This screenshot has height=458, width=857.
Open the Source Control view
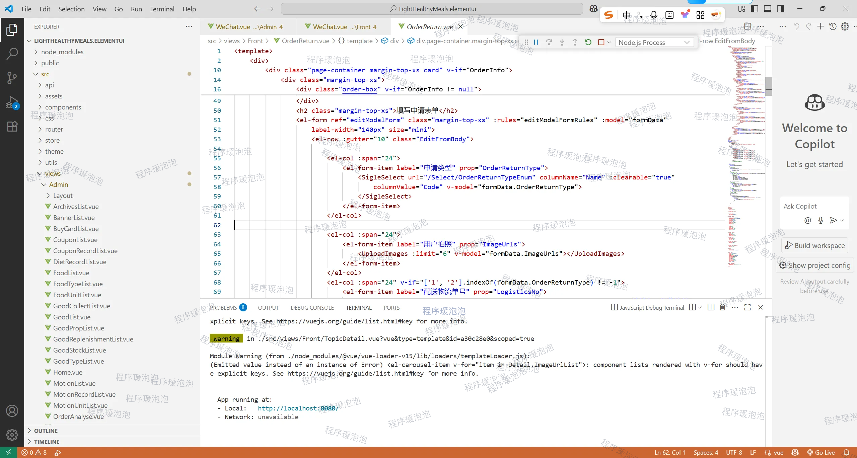click(12, 78)
